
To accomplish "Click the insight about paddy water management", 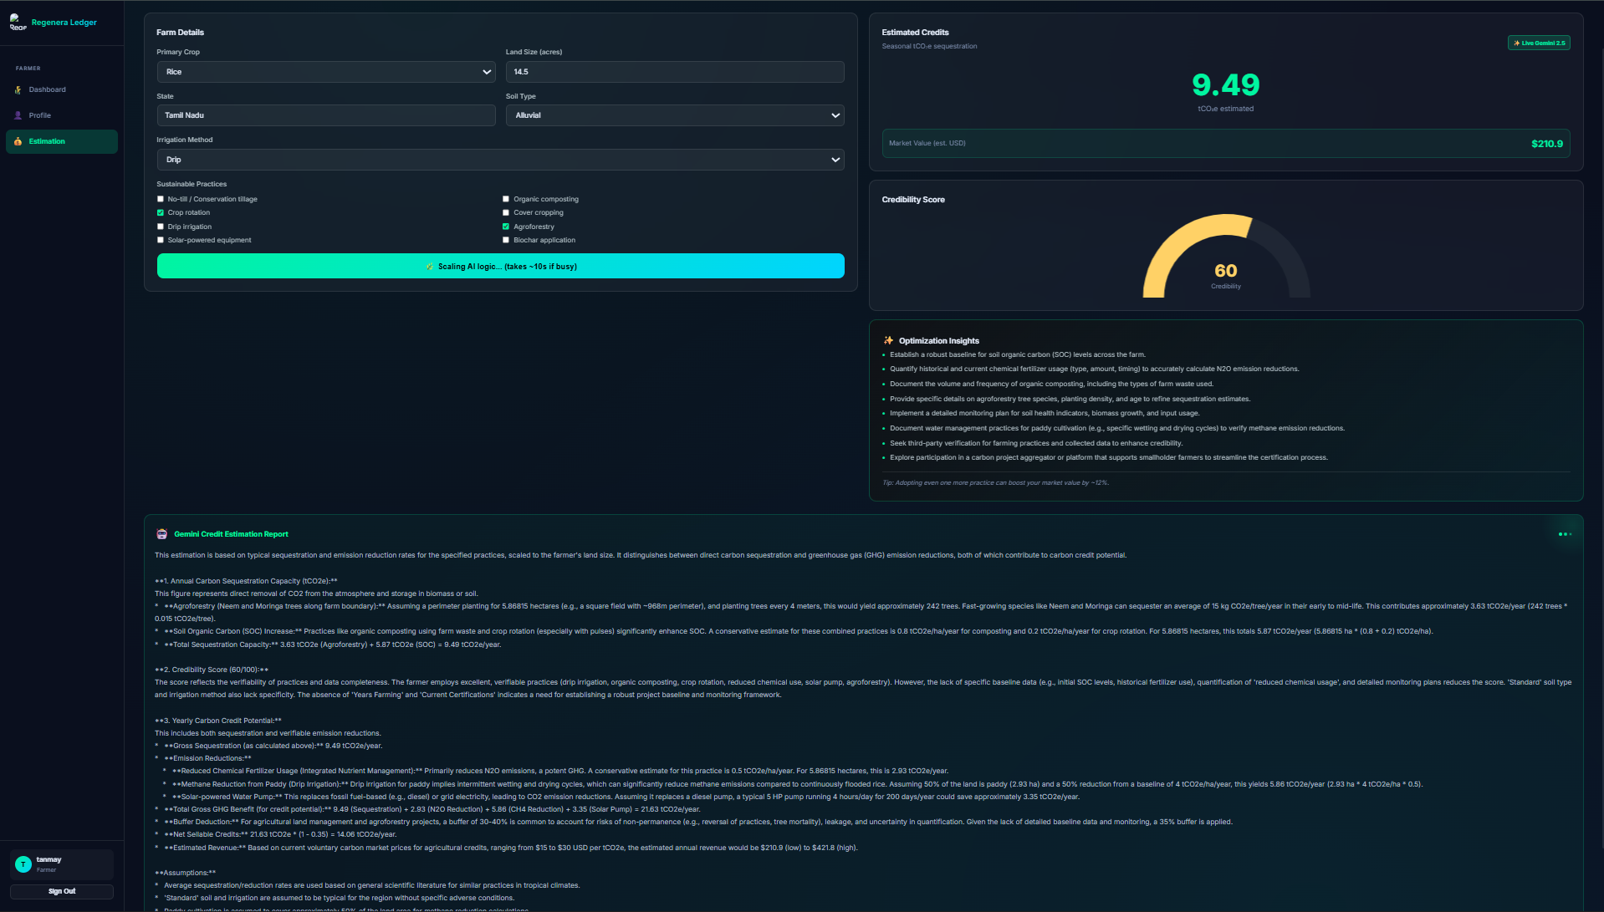I will coord(1117,428).
